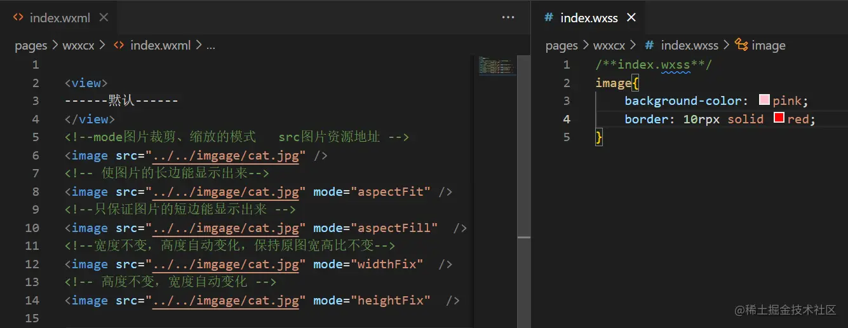Viewport: 848px width, 328px height.
Task: Open 'index.wxml' breadcrumb segment
Action: coord(160,45)
